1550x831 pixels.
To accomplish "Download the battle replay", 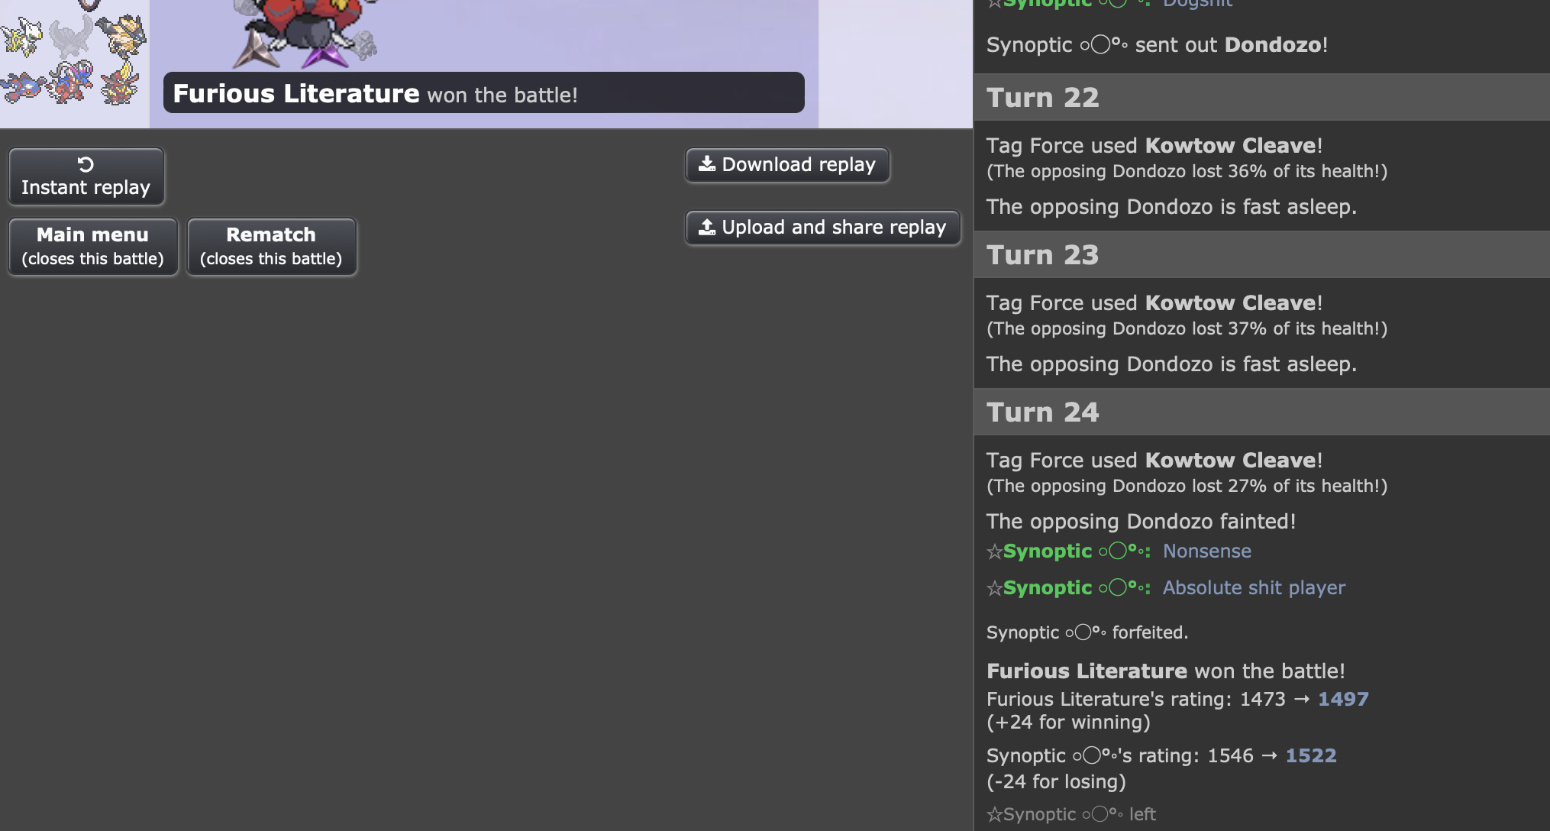I will (x=787, y=165).
